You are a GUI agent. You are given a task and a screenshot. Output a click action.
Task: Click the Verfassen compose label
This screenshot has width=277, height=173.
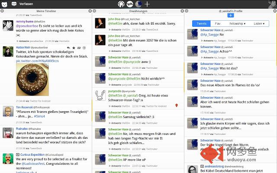click(x=26, y=4)
